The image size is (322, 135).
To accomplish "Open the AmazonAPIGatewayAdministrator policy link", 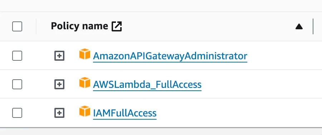I will tap(170, 56).
